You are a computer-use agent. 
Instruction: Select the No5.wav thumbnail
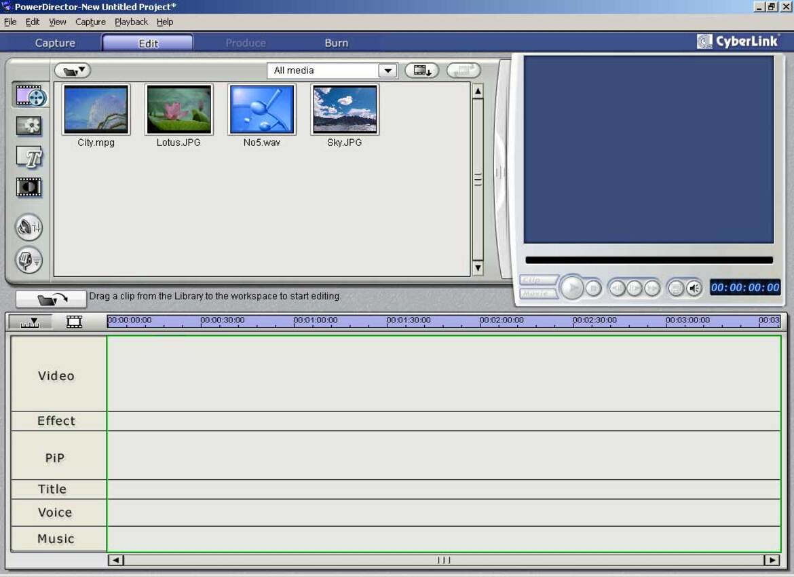pyautogui.click(x=262, y=109)
